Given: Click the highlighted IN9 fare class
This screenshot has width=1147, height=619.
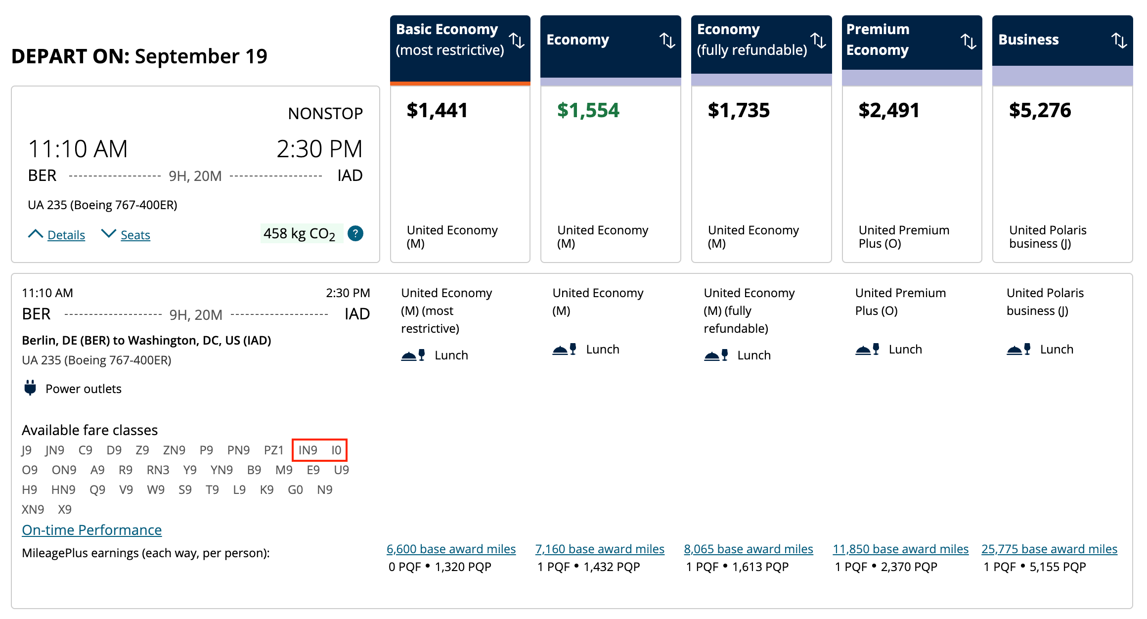Looking at the screenshot, I should (308, 450).
